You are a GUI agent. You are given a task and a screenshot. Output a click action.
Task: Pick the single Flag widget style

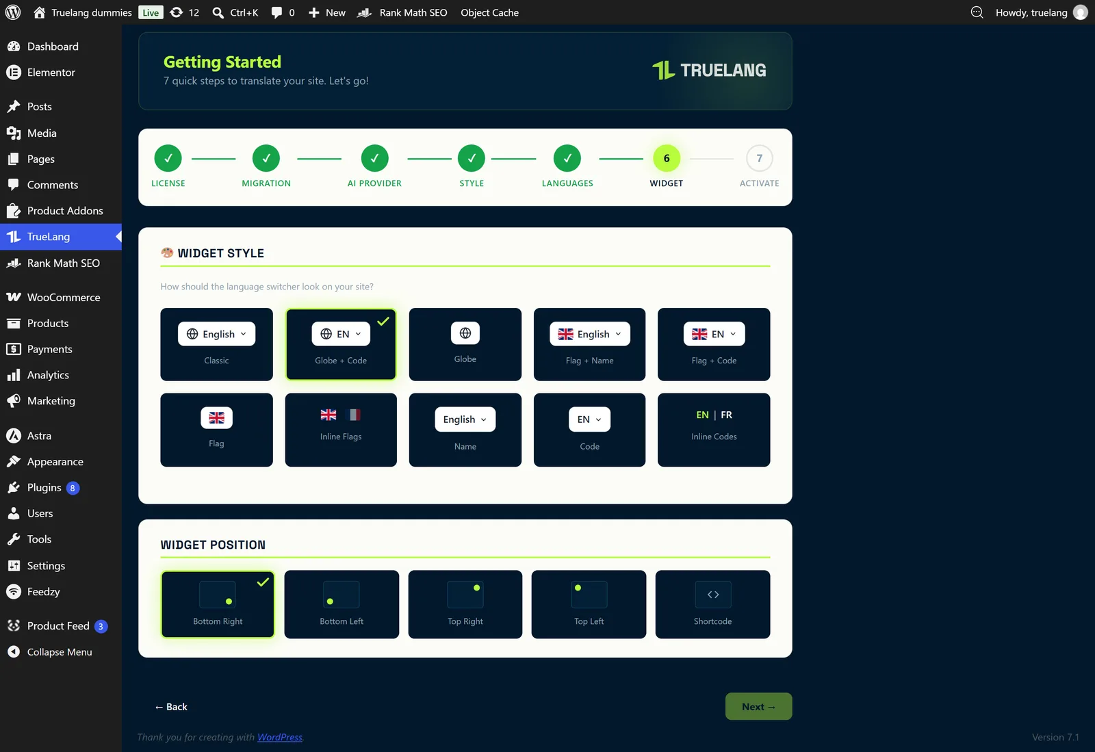[x=216, y=430]
